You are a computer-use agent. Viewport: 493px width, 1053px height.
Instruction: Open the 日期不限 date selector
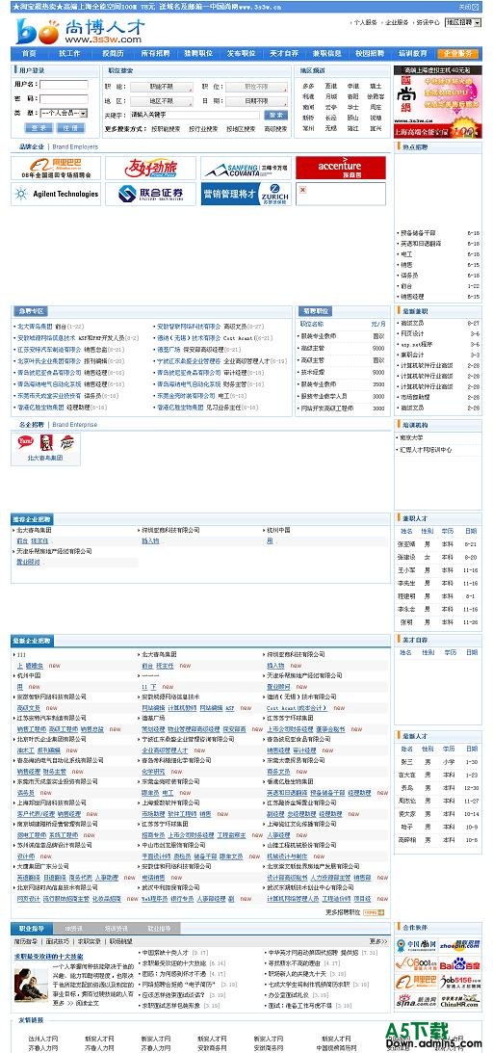pyautogui.click(x=257, y=101)
